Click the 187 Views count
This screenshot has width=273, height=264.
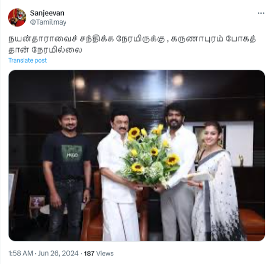pyautogui.click(x=99, y=253)
